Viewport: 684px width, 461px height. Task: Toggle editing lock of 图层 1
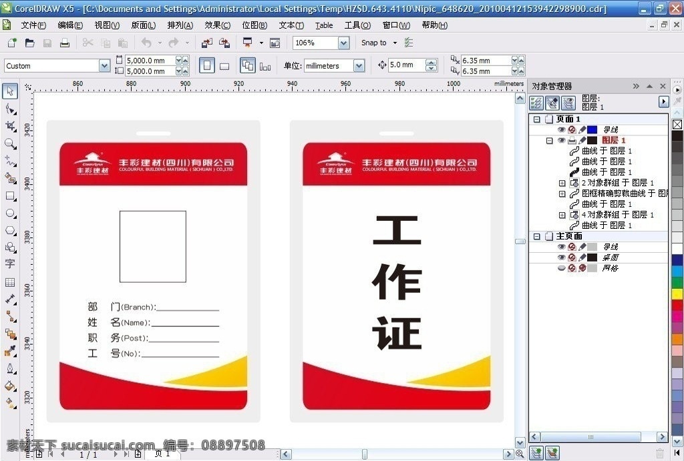coord(582,140)
